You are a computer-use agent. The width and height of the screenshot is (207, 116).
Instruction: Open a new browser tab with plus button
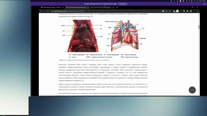tap(117, 7)
